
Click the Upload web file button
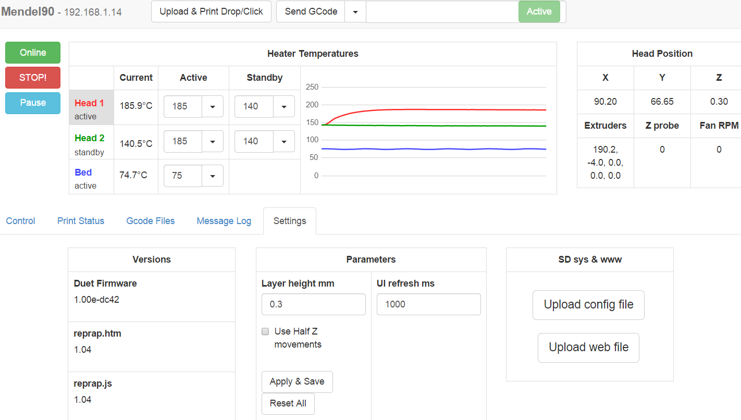588,348
